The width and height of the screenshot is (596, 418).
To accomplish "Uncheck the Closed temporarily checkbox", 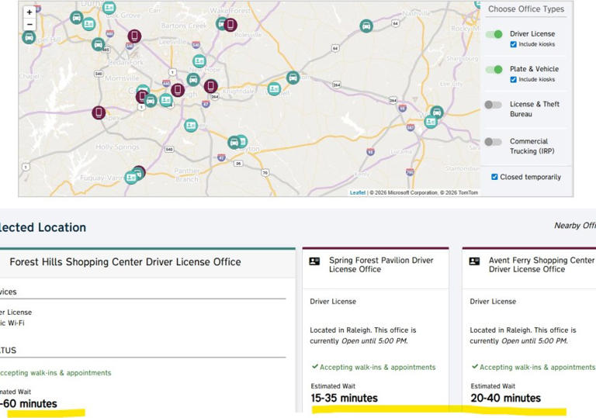I will (495, 177).
